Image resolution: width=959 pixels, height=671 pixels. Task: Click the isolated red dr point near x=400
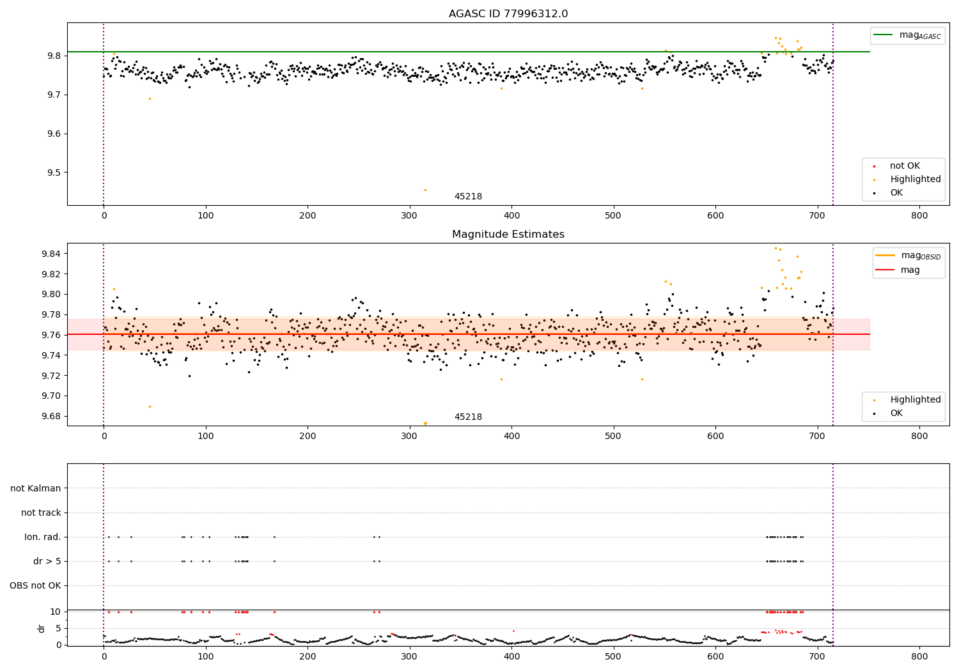(513, 631)
